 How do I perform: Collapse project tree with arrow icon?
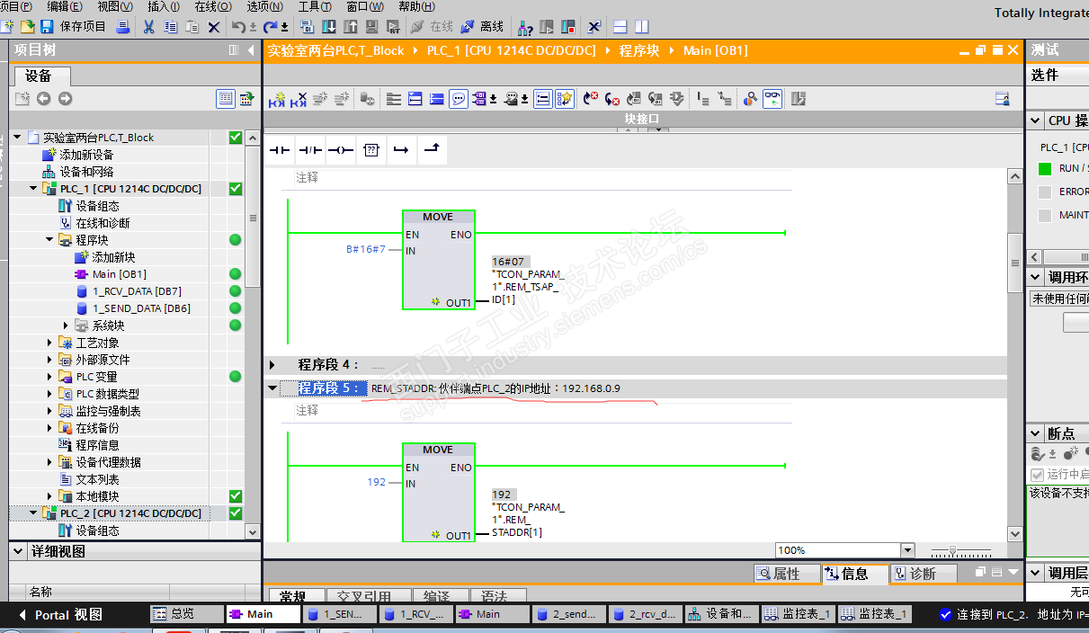click(x=251, y=50)
